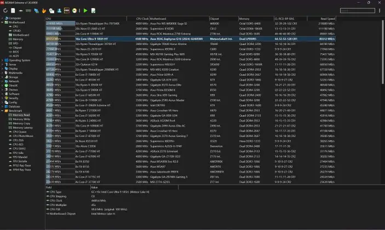Click the Windows logo Operating System icon
The width and height of the screenshot is (385, 230).
click(7, 60)
